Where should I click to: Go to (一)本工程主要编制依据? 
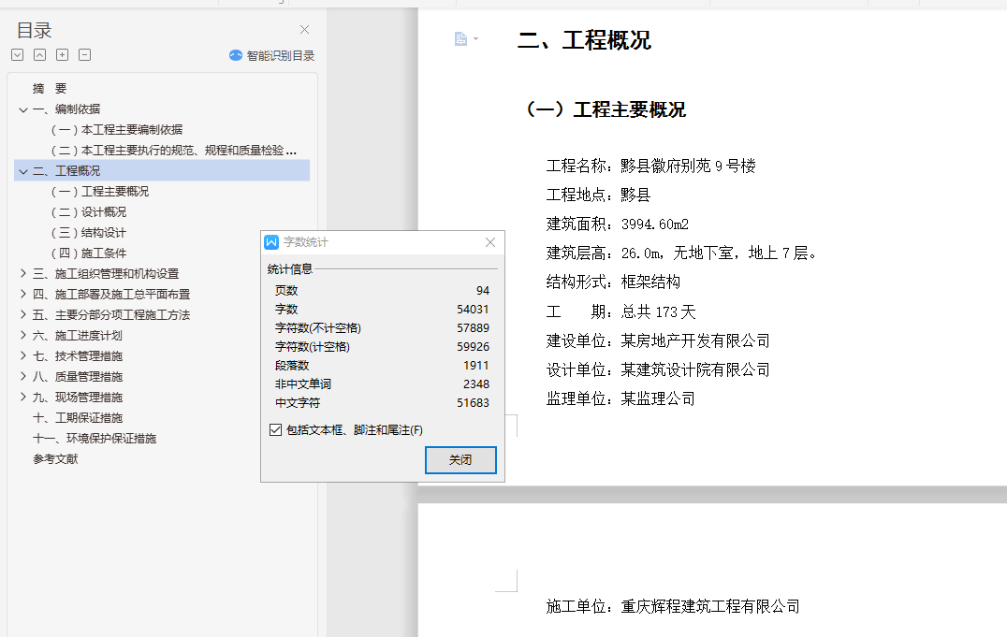click(x=117, y=130)
